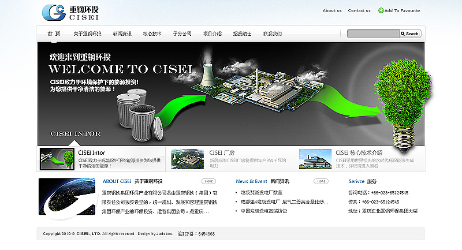Open the CISEI 核心技术介绍 slide title

tap(359, 153)
